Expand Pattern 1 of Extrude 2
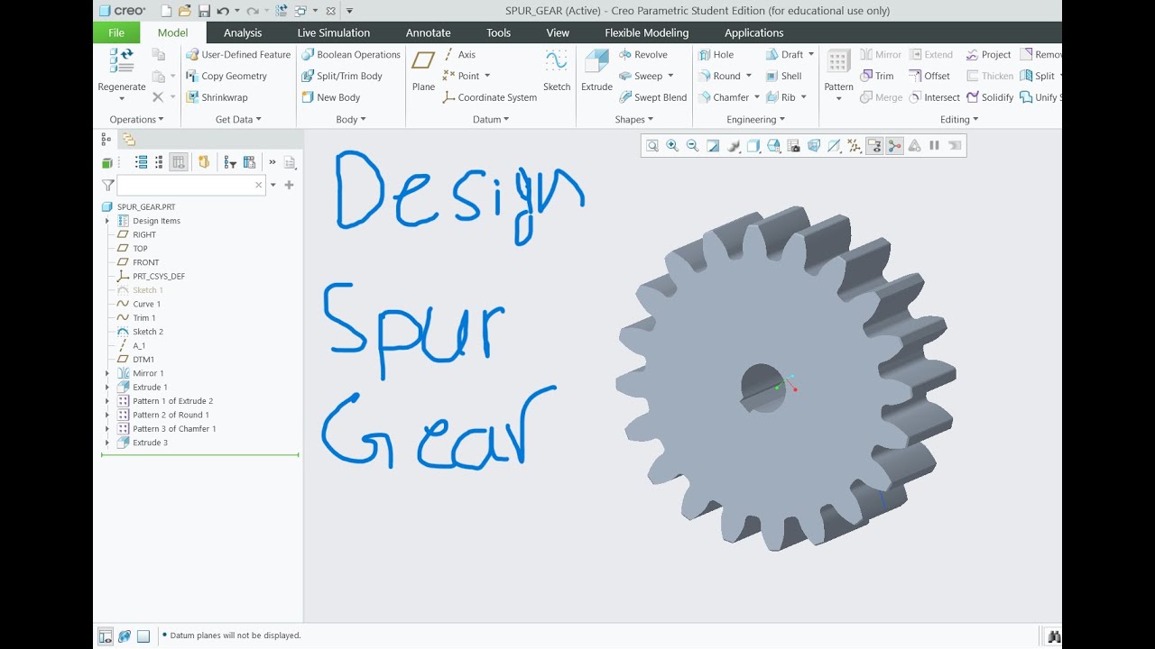 click(107, 401)
